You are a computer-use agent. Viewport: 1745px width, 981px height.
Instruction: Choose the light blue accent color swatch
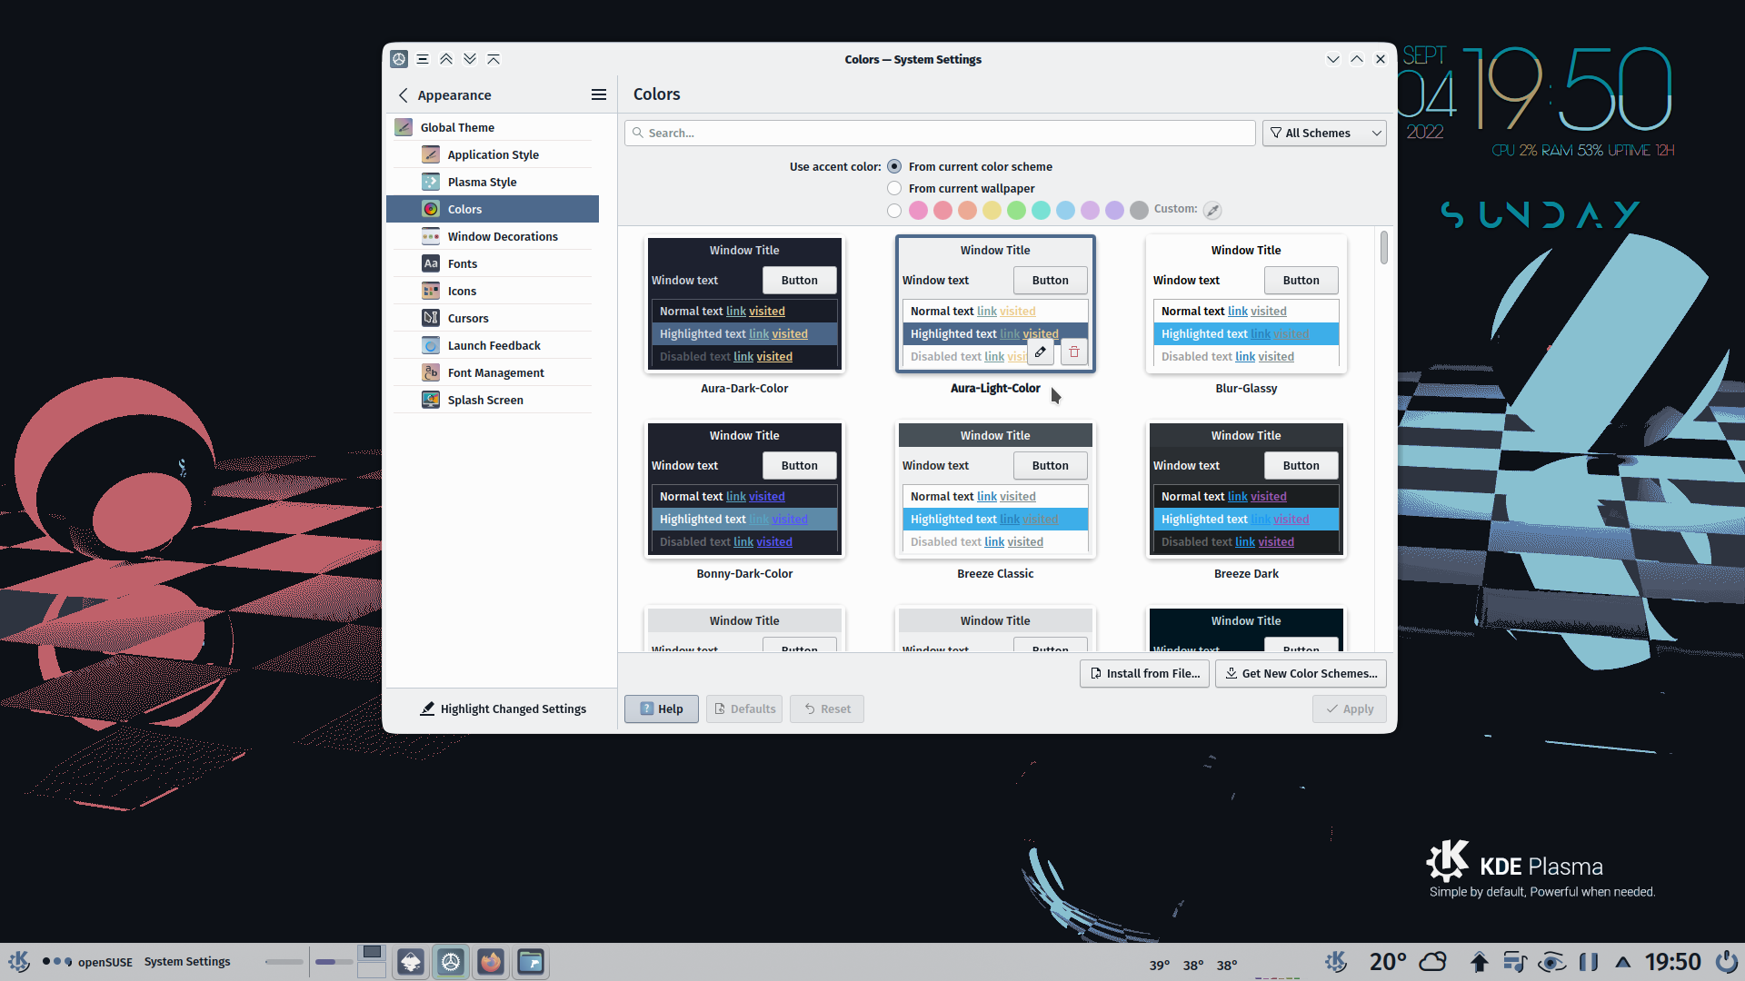[x=1066, y=211]
